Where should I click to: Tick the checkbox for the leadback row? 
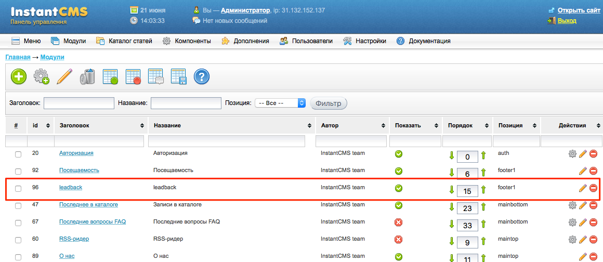coord(18,188)
